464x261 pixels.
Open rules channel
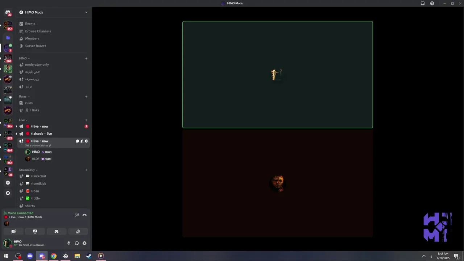pyautogui.click(x=54, y=103)
